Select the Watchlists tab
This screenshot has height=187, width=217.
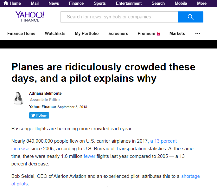(x=55, y=33)
